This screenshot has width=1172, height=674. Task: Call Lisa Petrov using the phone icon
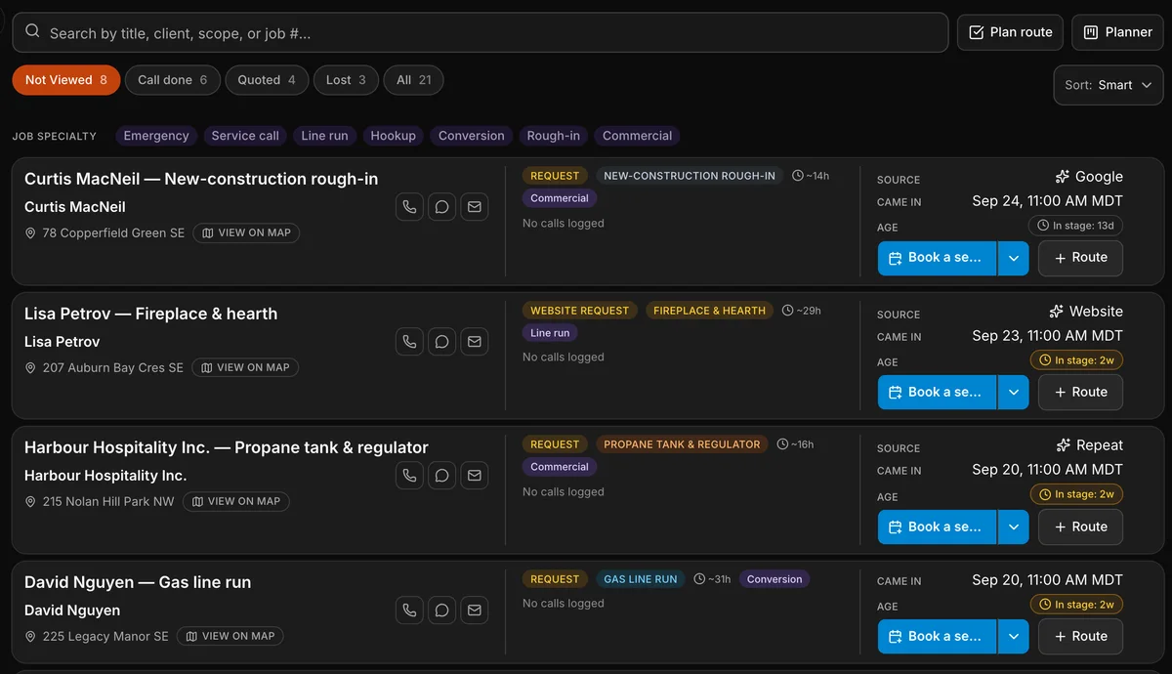point(409,342)
